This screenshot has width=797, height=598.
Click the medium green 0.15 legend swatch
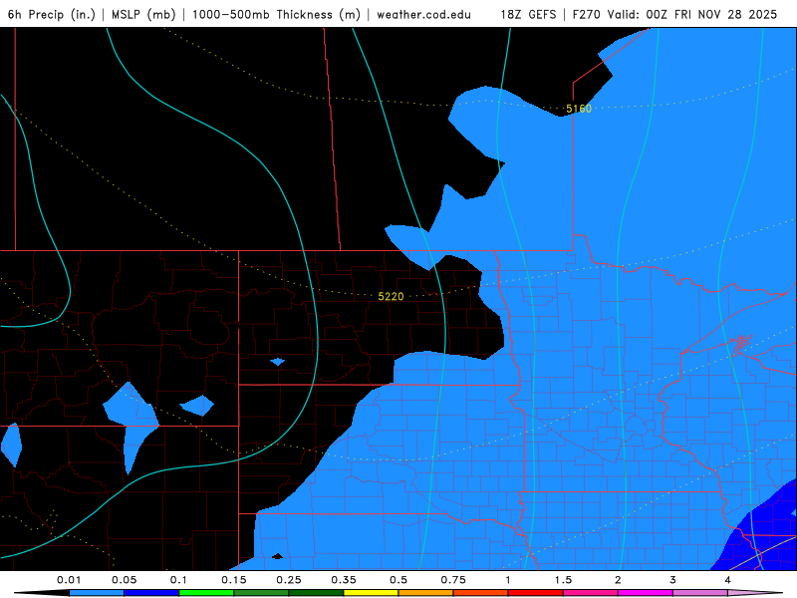261,593
